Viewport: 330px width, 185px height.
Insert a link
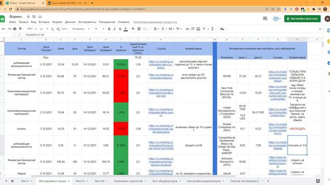(x=187, y=29)
